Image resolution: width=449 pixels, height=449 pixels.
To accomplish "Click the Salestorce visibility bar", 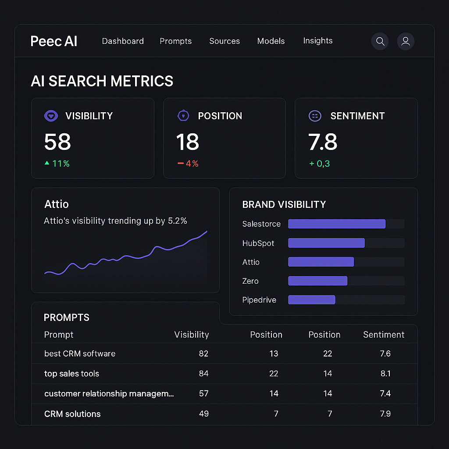I will (x=337, y=224).
